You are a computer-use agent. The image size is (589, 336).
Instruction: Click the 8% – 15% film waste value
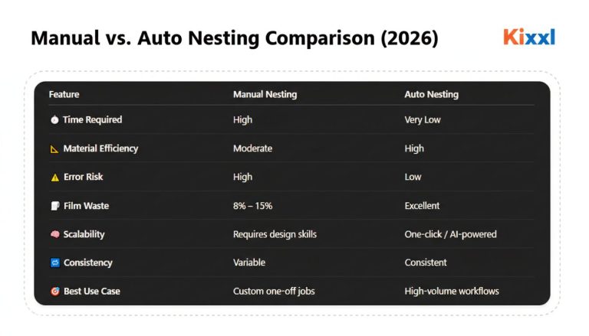point(252,206)
